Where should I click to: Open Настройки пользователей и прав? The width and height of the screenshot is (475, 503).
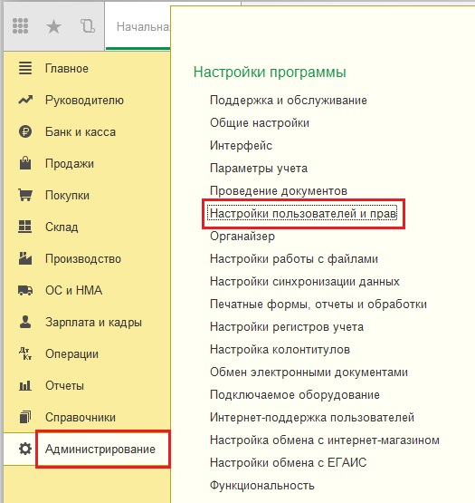pos(303,213)
